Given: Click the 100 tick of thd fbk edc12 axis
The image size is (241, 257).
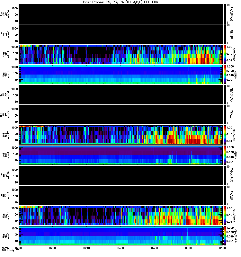Looking at the screenshot, I should (x=15, y=134).
